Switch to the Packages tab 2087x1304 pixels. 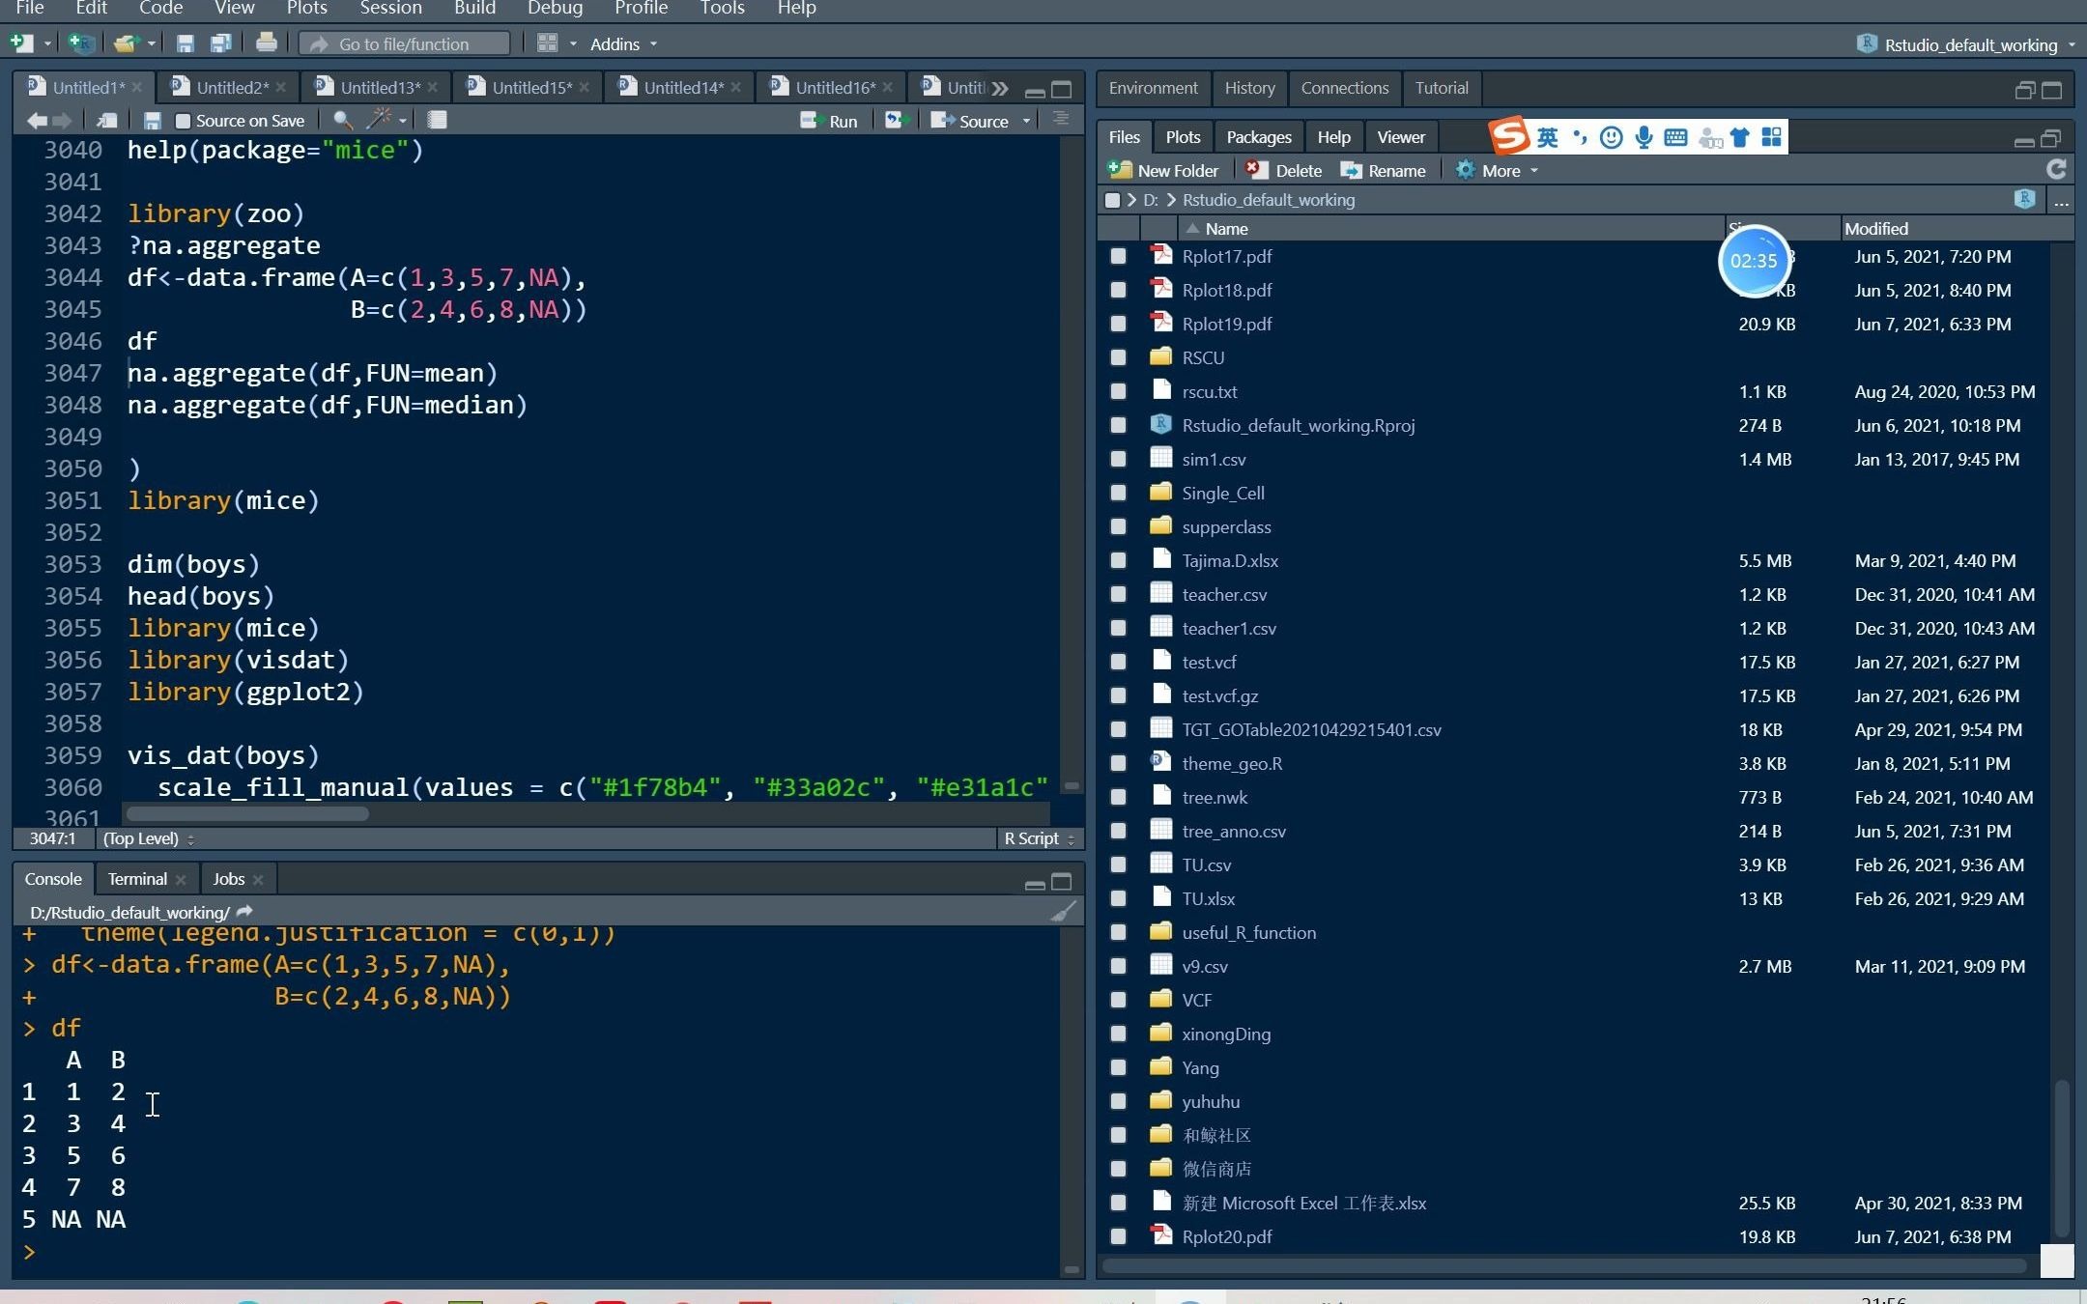click(1258, 137)
